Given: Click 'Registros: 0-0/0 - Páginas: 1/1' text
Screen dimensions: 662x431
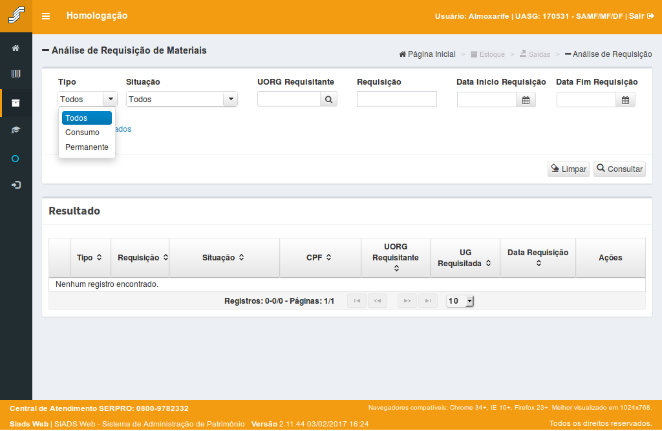Looking at the screenshot, I should point(279,301).
